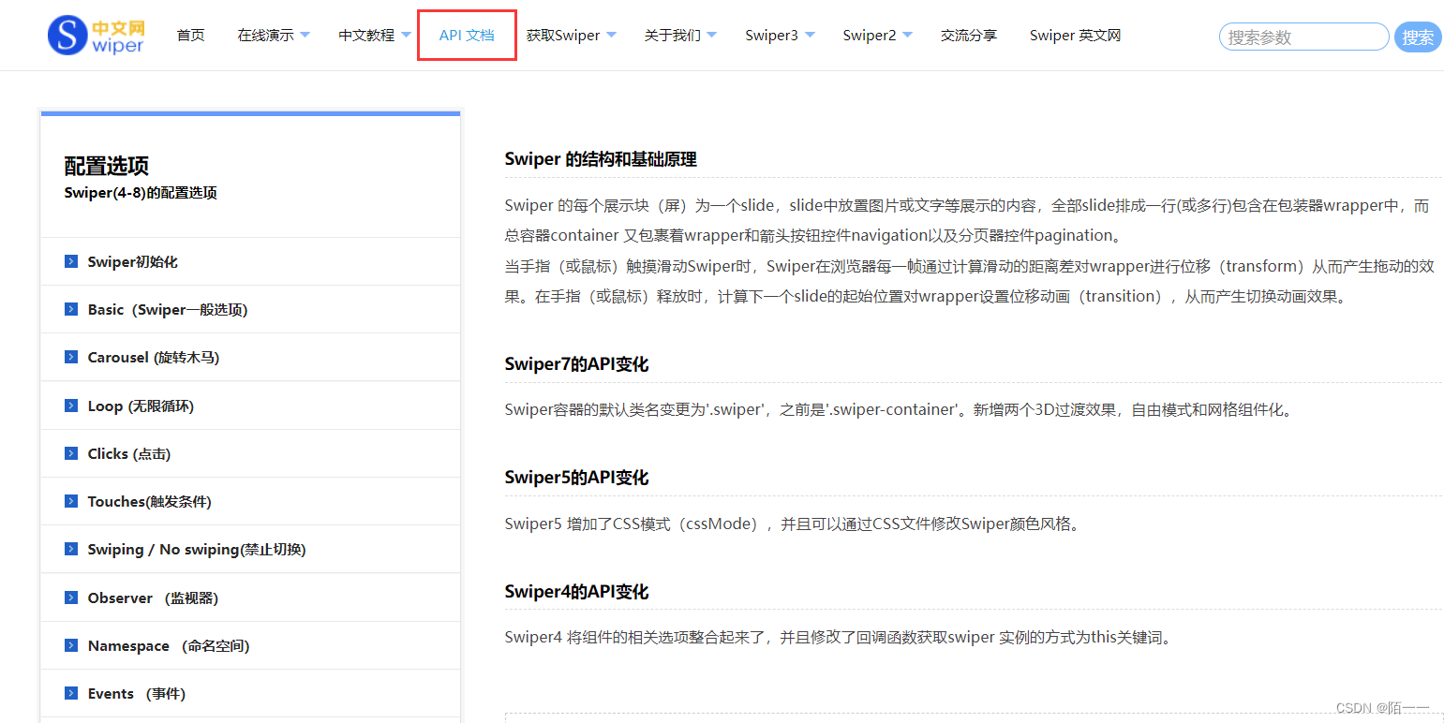Open the 中文教程 menu item
Viewport: 1444px width, 723px height.
pyautogui.click(x=366, y=36)
